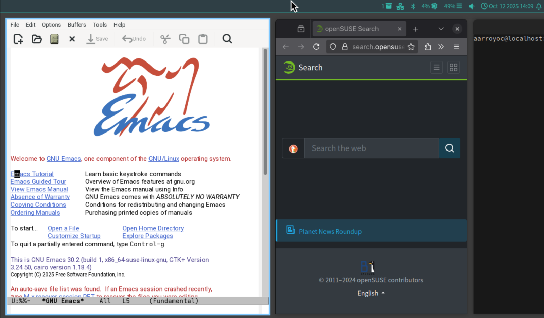Click the volume speaker icon in system tray
This screenshot has width=544, height=318.
point(472,6)
